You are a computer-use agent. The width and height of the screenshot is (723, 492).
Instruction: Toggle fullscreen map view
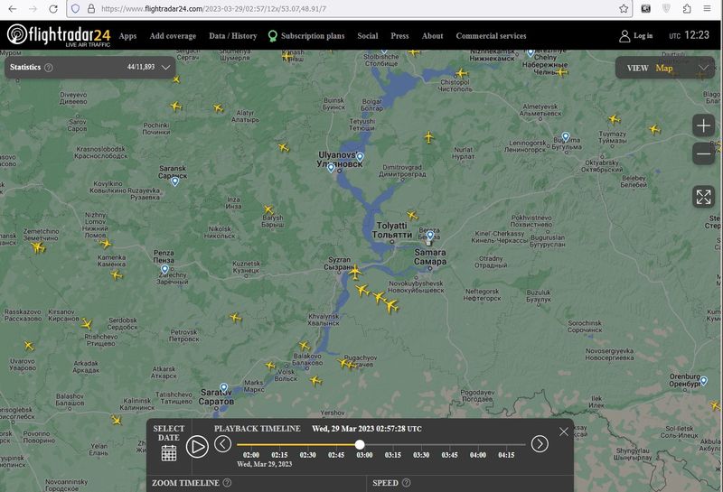coord(703,197)
